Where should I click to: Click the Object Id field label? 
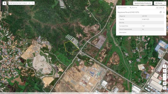point(122,16)
